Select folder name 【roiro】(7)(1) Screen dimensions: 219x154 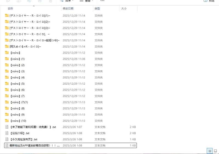pos(19,102)
